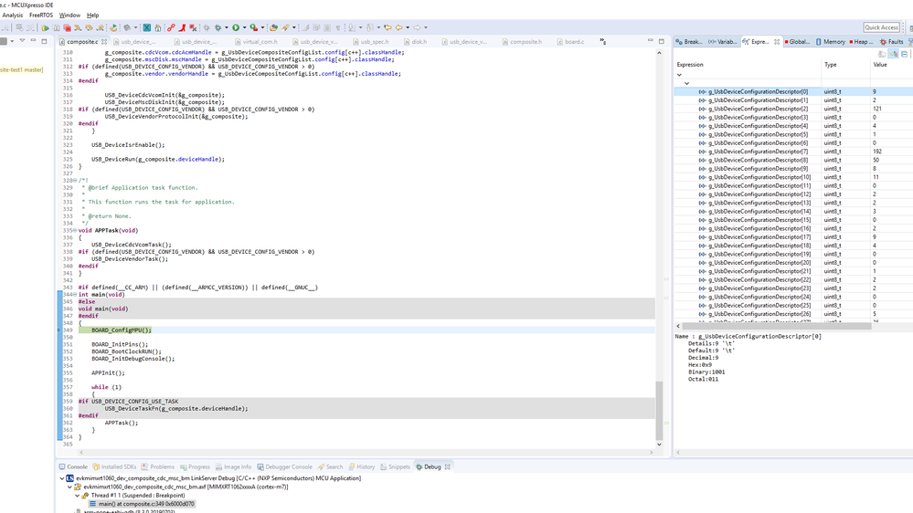
Task: Click the breakpoint marker at line 349
Action: click(x=58, y=330)
